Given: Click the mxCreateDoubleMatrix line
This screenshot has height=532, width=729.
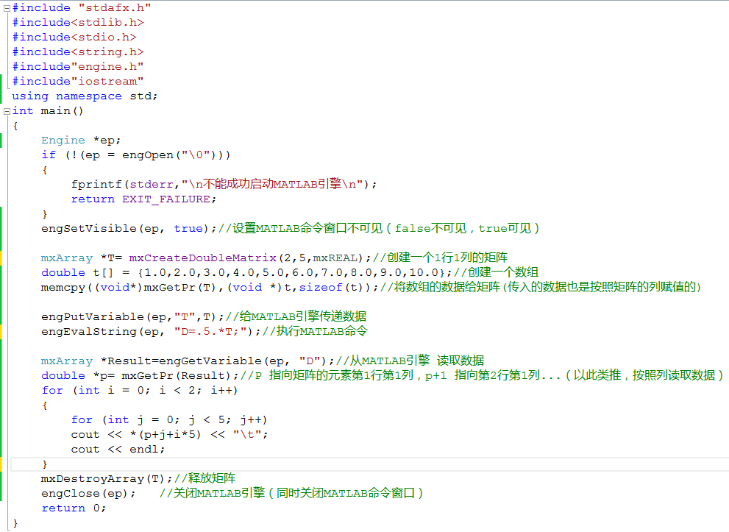Looking at the screenshot, I should tap(274, 258).
